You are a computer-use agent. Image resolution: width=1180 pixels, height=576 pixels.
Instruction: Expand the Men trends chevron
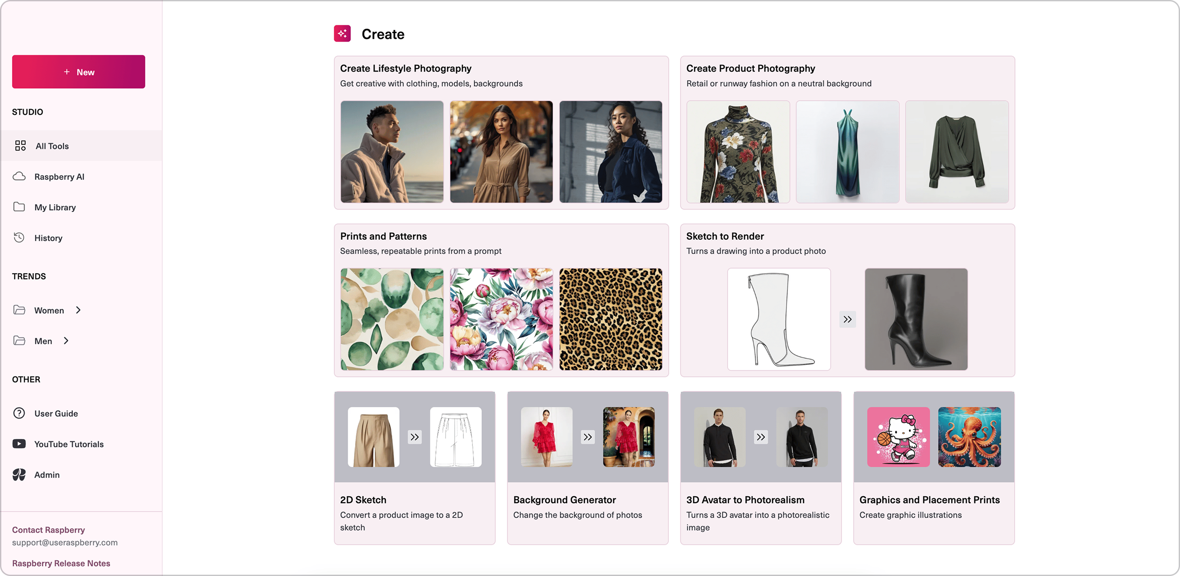click(66, 340)
